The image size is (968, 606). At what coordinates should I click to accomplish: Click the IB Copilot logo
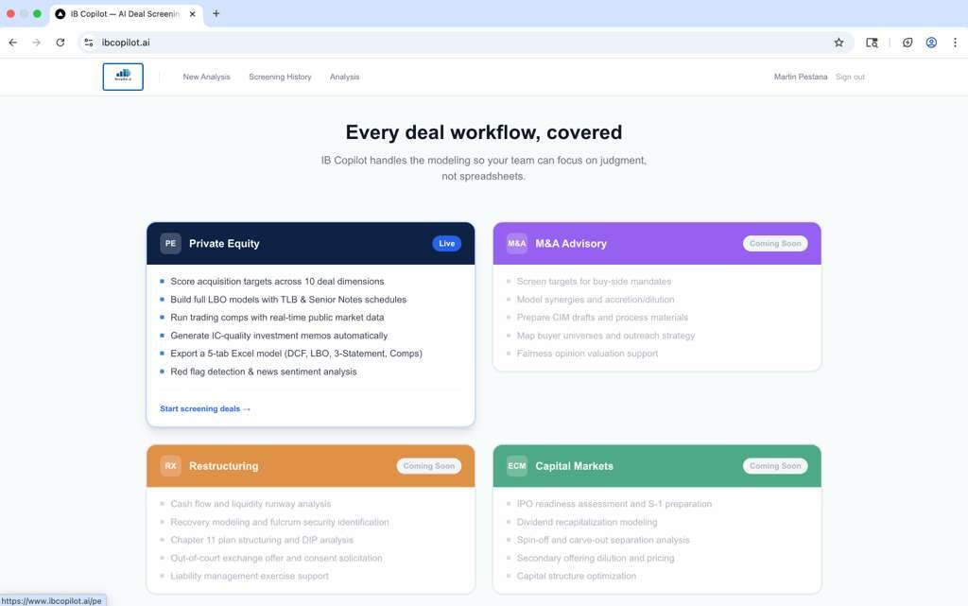(x=123, y=77)
